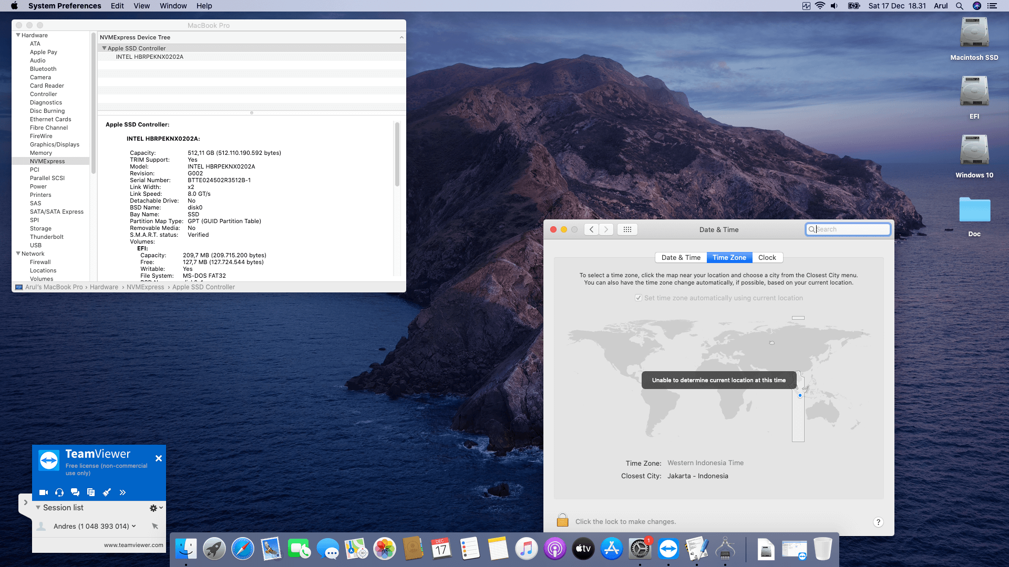This screenshot has height=567, width=1009.
Task: Click the TeamViewer whiteboard brush icon
Action: click(107, 492)
